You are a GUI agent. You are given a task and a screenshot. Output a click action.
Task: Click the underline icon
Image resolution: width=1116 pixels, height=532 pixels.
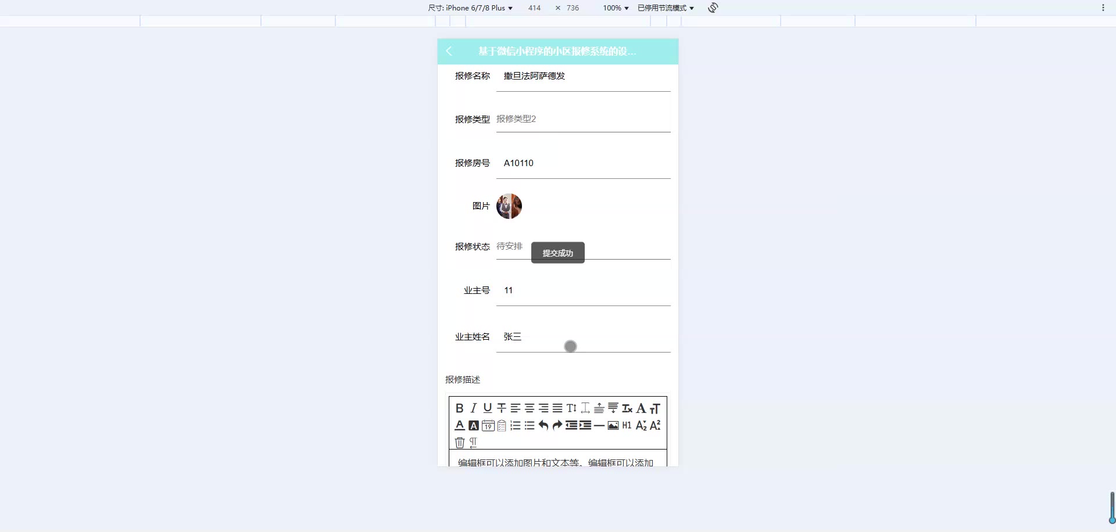point(487,408)
